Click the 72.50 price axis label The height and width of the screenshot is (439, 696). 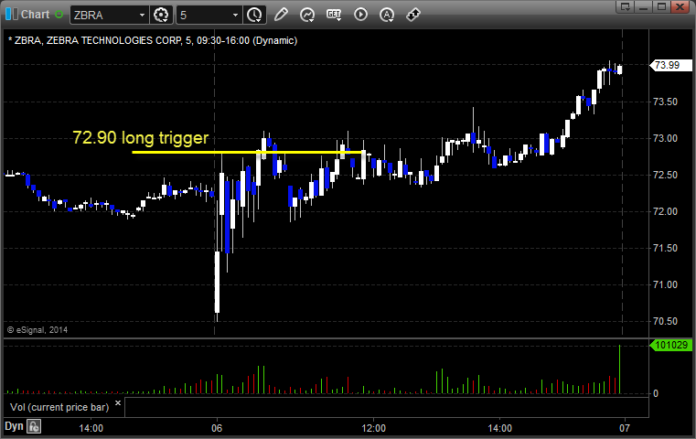pyautogui.click(x=665, y=175)
